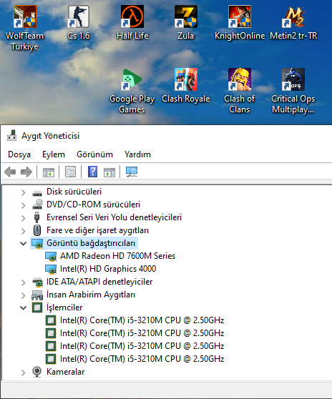
Task: Click the show/hide action pane toolbar icon
Action: [x=109, y=172]
